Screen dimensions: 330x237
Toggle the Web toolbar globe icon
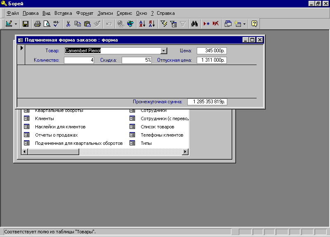[x=130, y=24]
